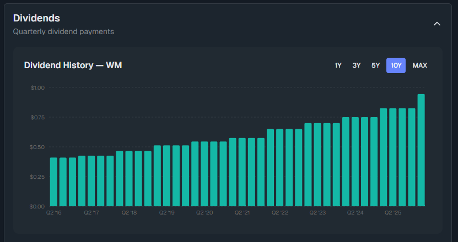
Task: Show MAX dividend history
Action: coord(420,65)
